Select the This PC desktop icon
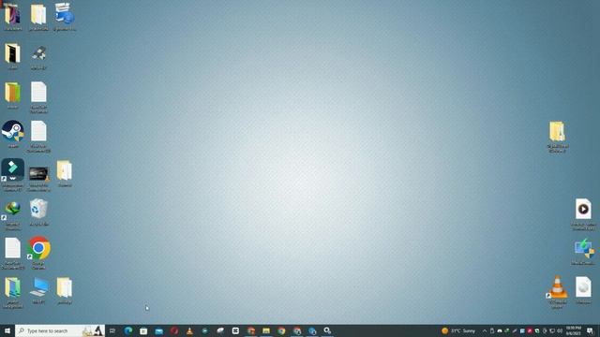 (x=38, y=290)
